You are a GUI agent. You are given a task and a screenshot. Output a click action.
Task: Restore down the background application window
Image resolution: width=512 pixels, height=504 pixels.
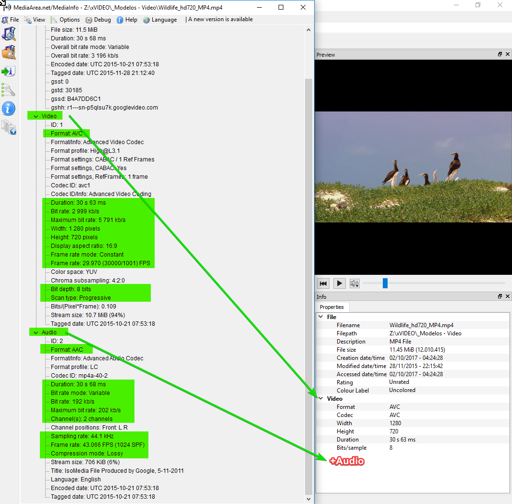click(x=478, y=5)
